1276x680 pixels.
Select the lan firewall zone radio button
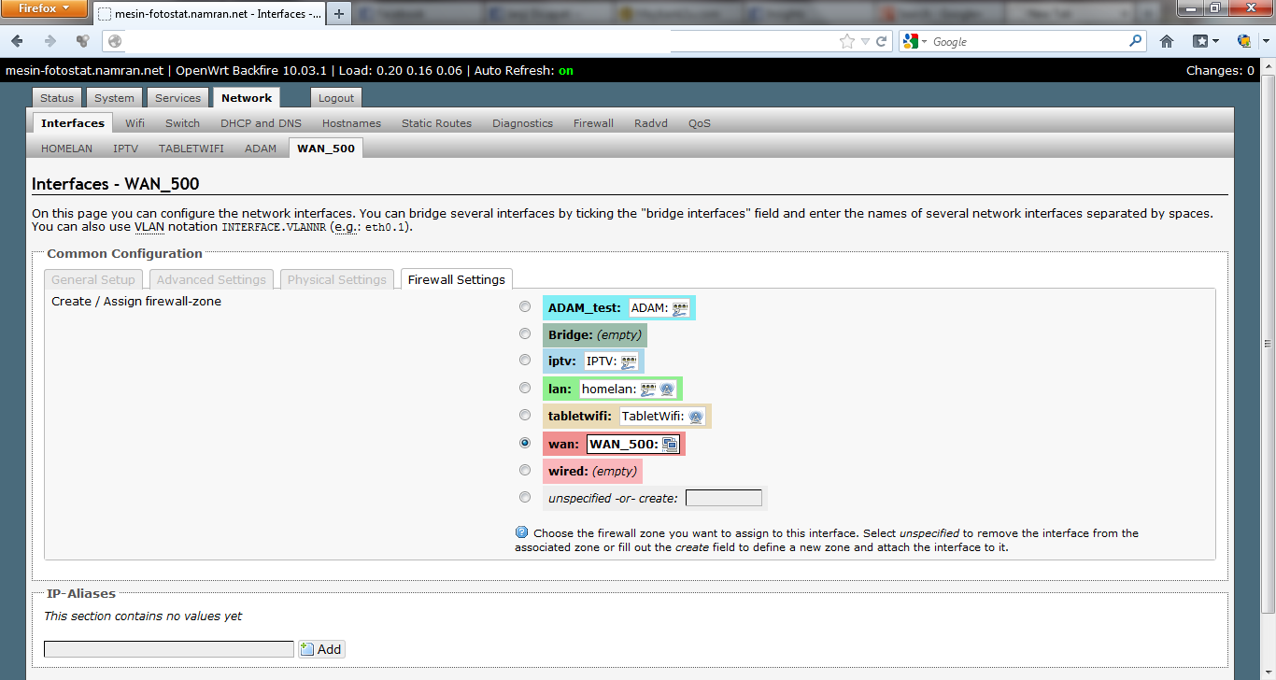[x=525, y=388]
